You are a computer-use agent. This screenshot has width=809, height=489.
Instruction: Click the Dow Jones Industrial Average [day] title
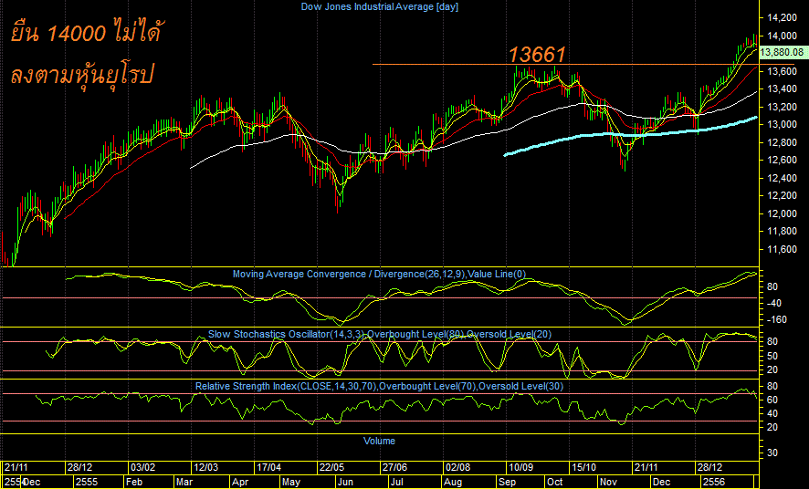pos(379,6)
